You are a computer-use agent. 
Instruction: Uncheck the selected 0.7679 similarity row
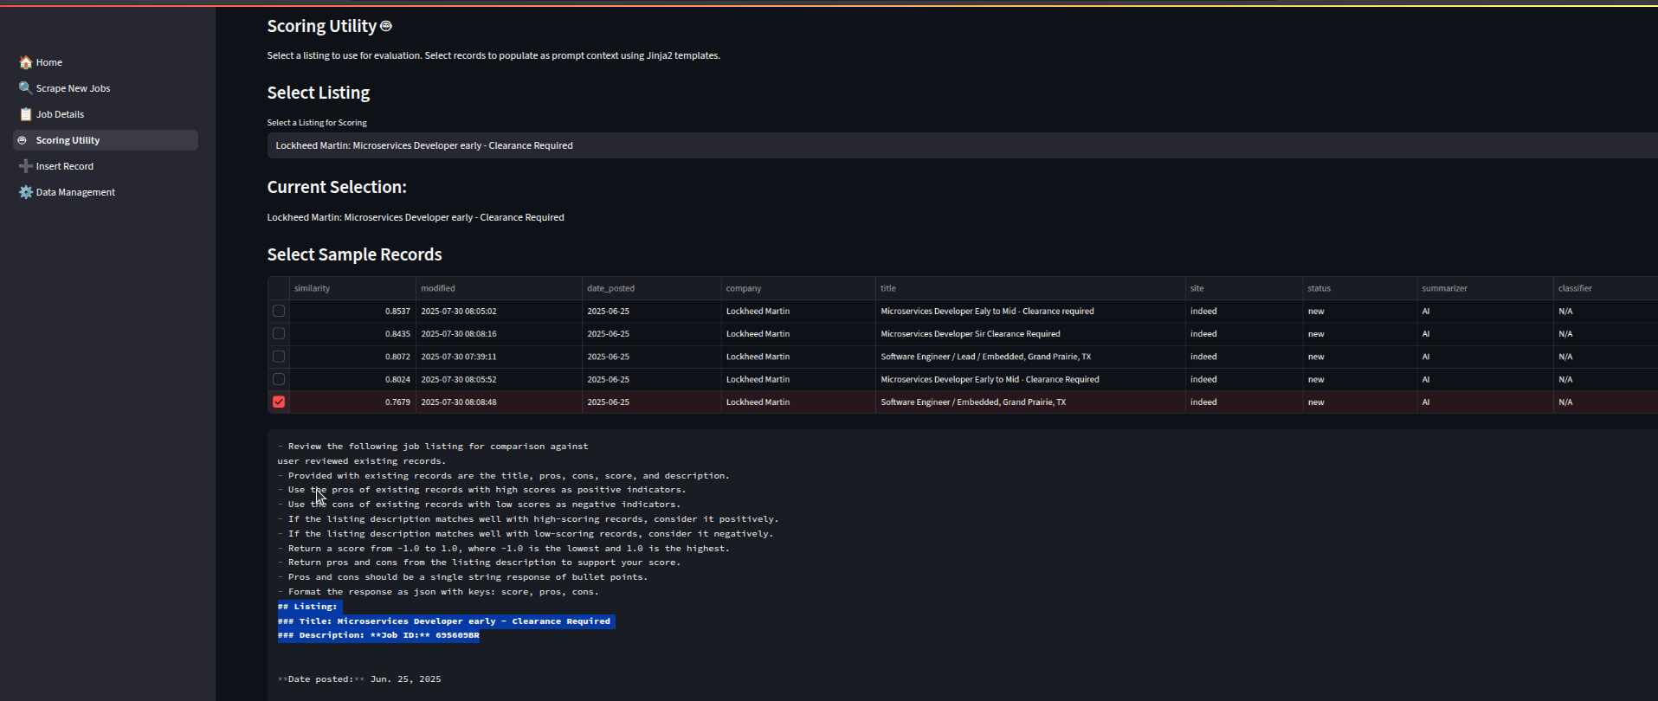(279, 402)
